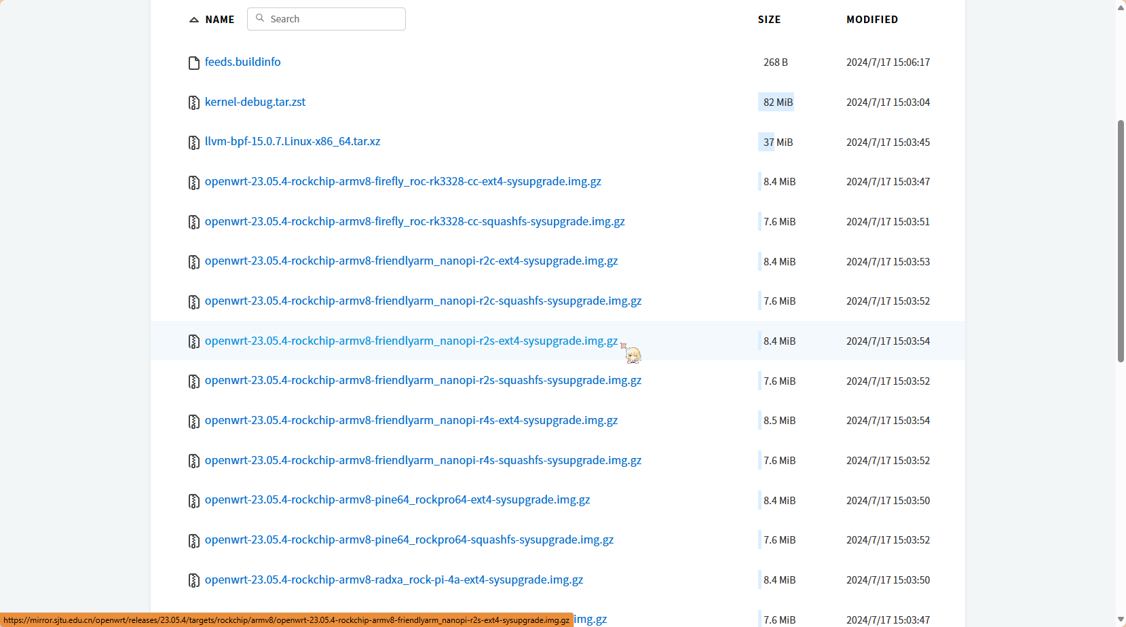Click archive icon for nanopi-r4s ext4 image
Viewport: 1126px width, 627px height.
194,421
